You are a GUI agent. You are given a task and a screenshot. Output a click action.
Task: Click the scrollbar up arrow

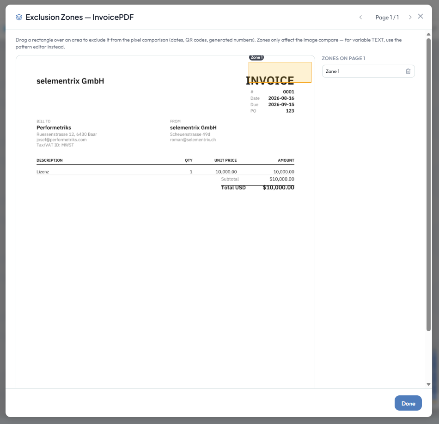point(428,34)
